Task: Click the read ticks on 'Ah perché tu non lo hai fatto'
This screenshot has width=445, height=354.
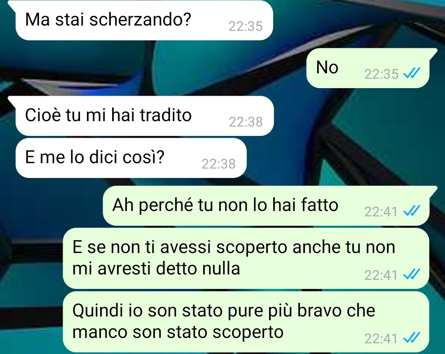Action: pos(412,211)
